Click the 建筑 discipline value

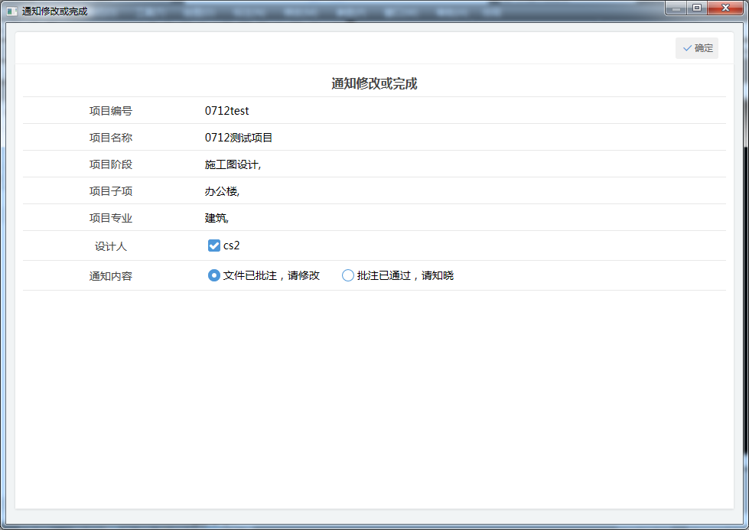217,218
